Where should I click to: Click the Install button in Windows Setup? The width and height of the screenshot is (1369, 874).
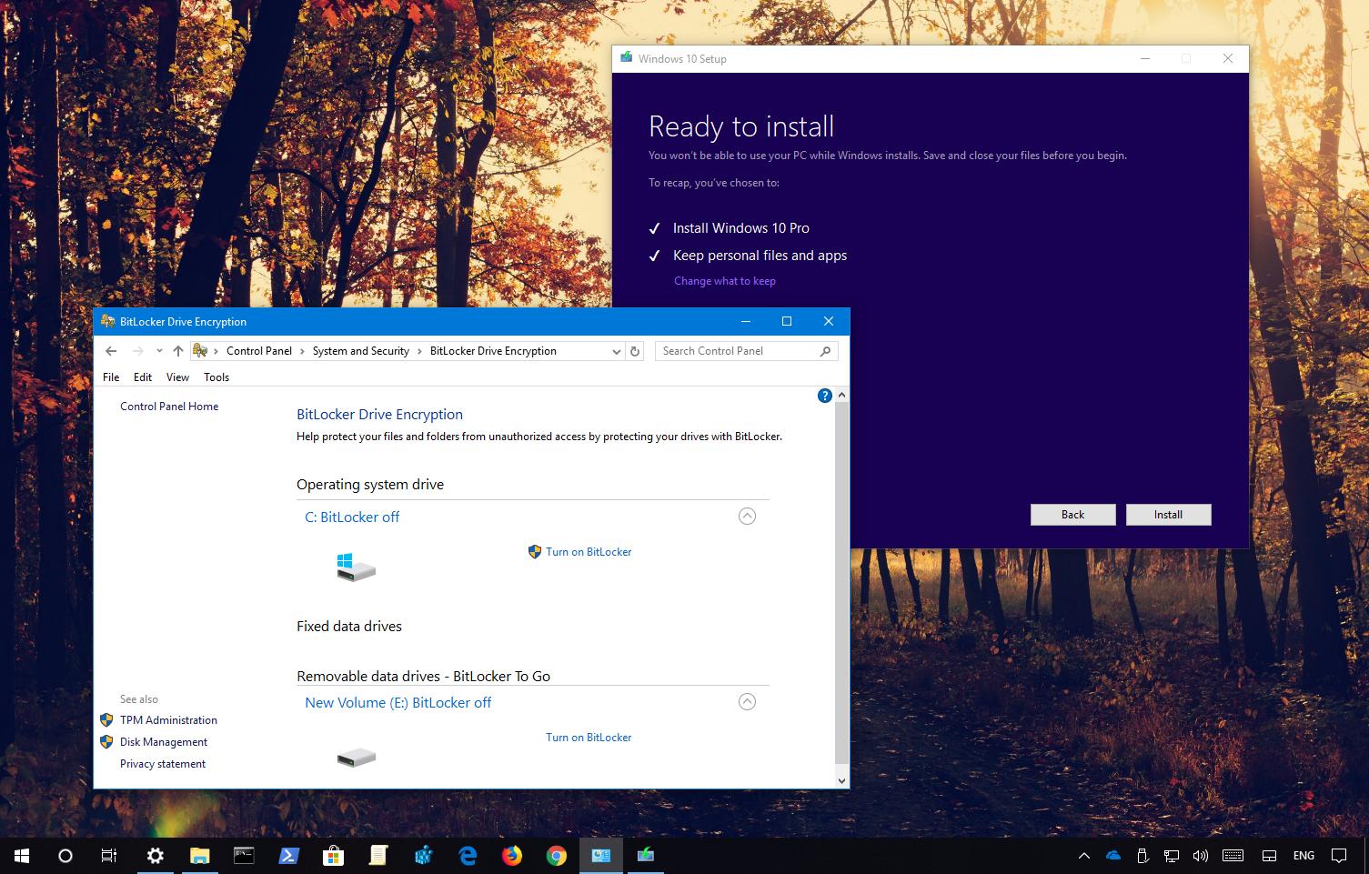tap(1168, 514)
